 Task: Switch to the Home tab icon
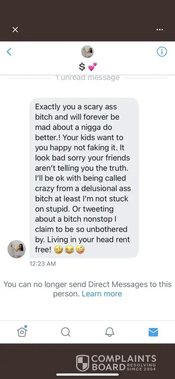tap(22, 332)
